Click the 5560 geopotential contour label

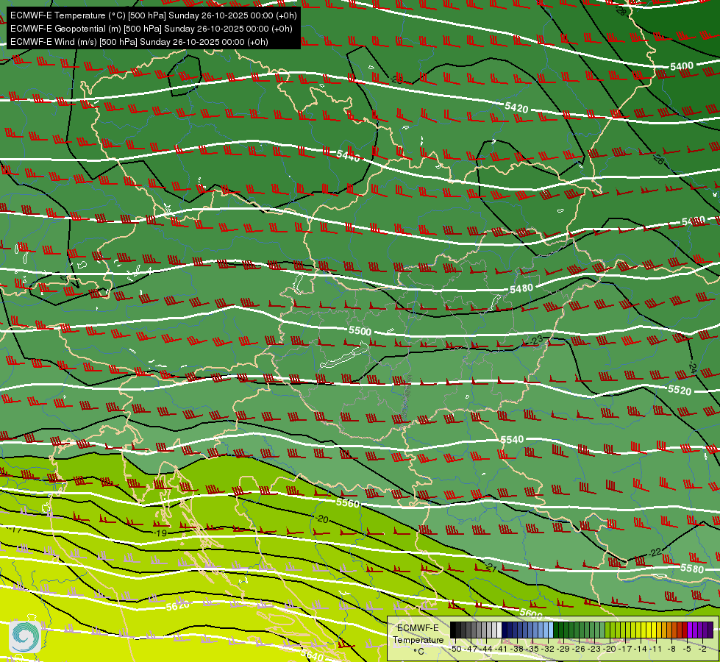[x=348, y=503]
